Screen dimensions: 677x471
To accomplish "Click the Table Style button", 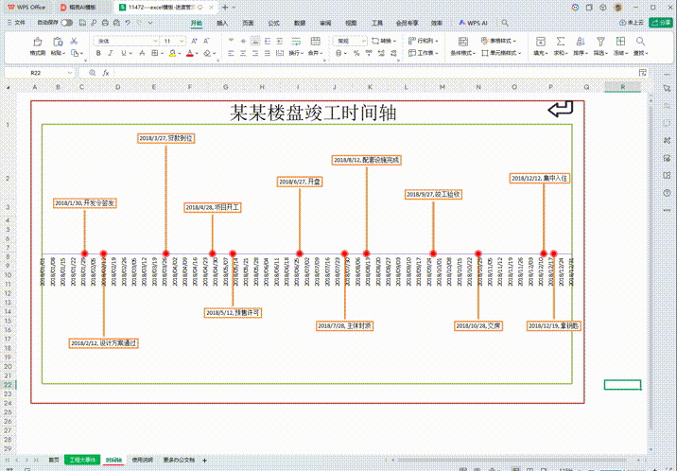I will click(x=498, y=41).
